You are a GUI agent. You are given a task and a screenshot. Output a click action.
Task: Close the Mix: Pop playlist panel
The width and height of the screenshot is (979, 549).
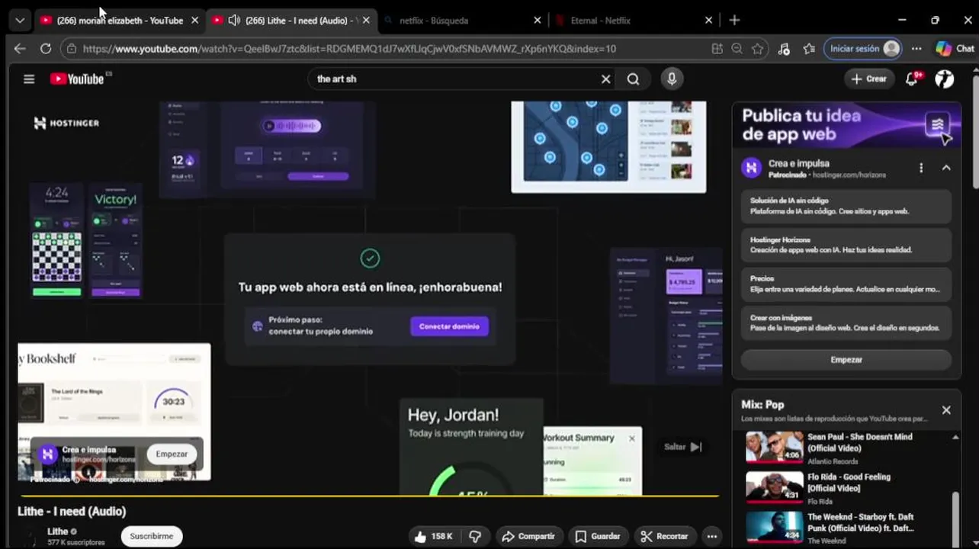[x=946, y=410]
